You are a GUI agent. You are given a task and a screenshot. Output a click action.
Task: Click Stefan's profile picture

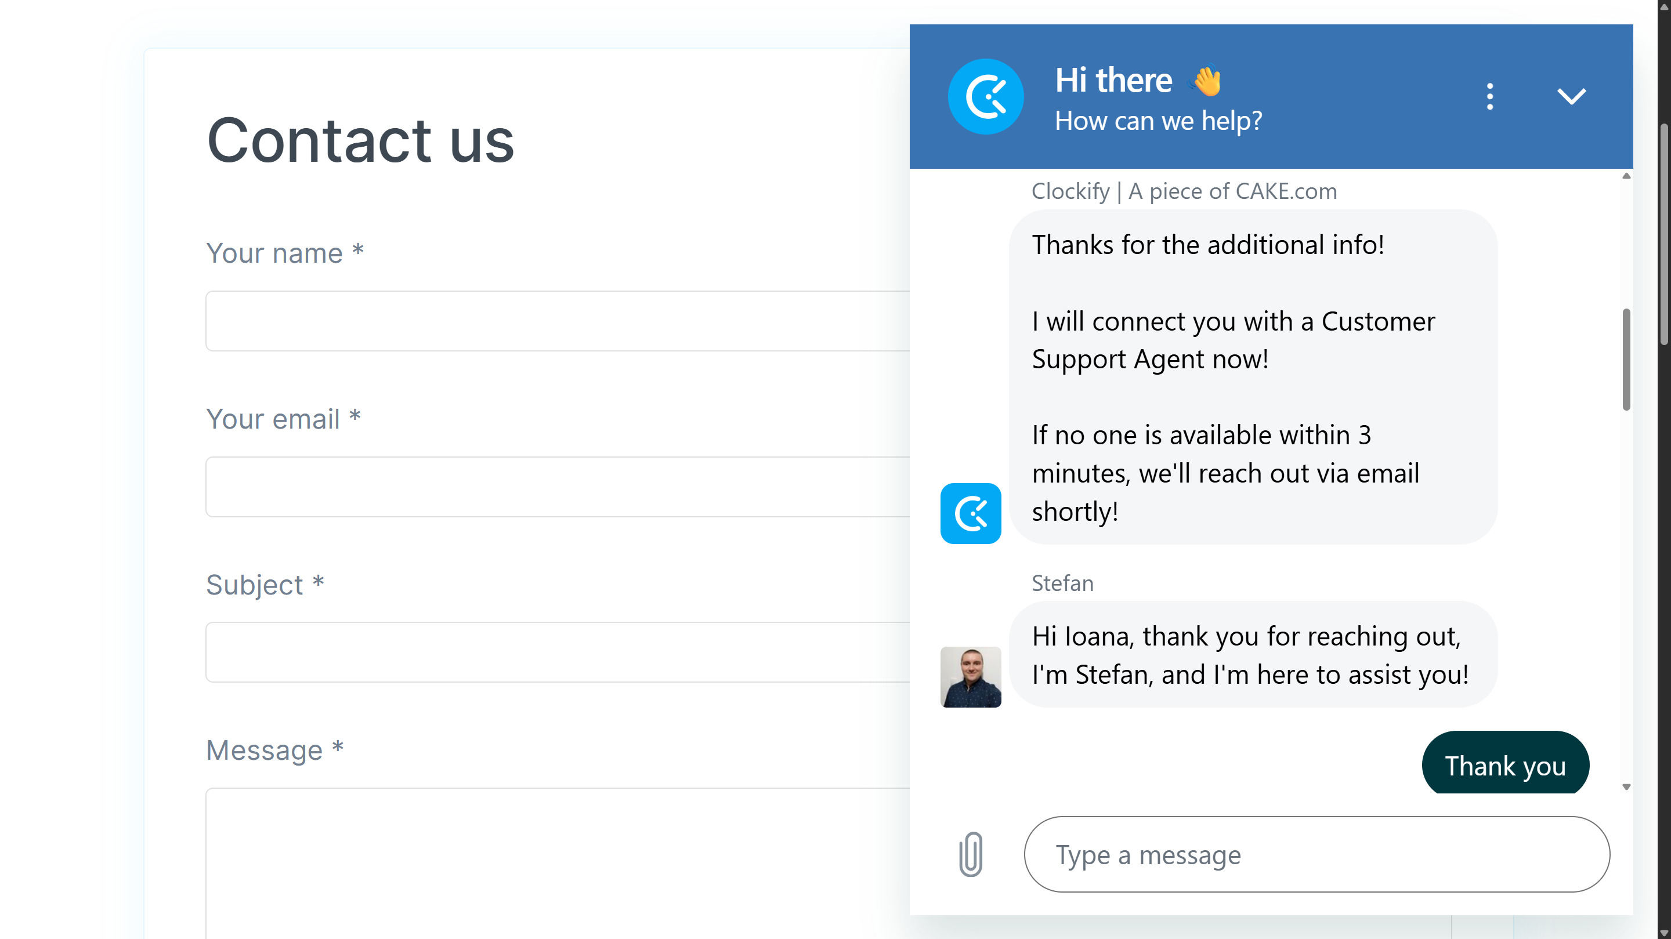(970, 676)
